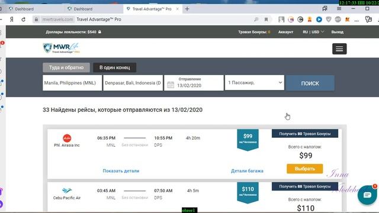Expand RU | USD language currency dropdown
Viewport: 379px width, 213px height.
click(313, 32)
